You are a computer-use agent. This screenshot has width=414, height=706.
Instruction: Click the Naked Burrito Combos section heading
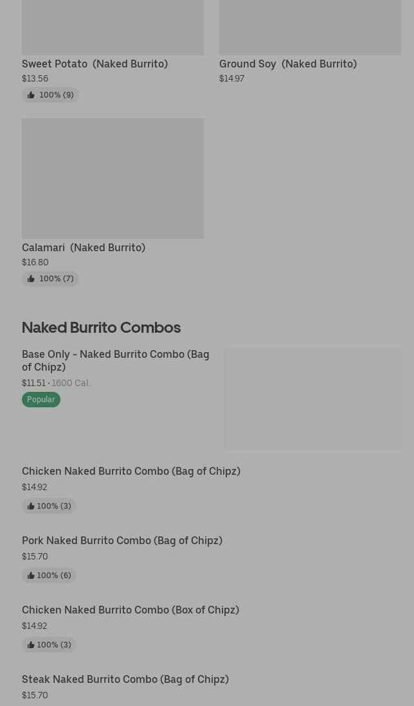click(x=102, y=328)
